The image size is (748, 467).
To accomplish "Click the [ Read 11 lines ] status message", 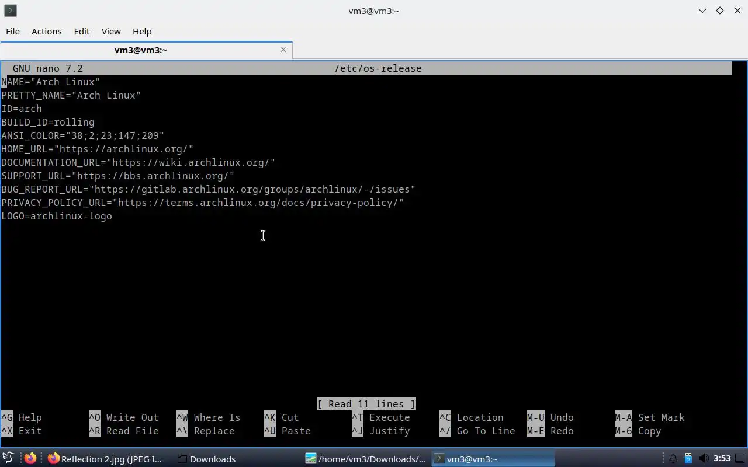I will (366, 404).
